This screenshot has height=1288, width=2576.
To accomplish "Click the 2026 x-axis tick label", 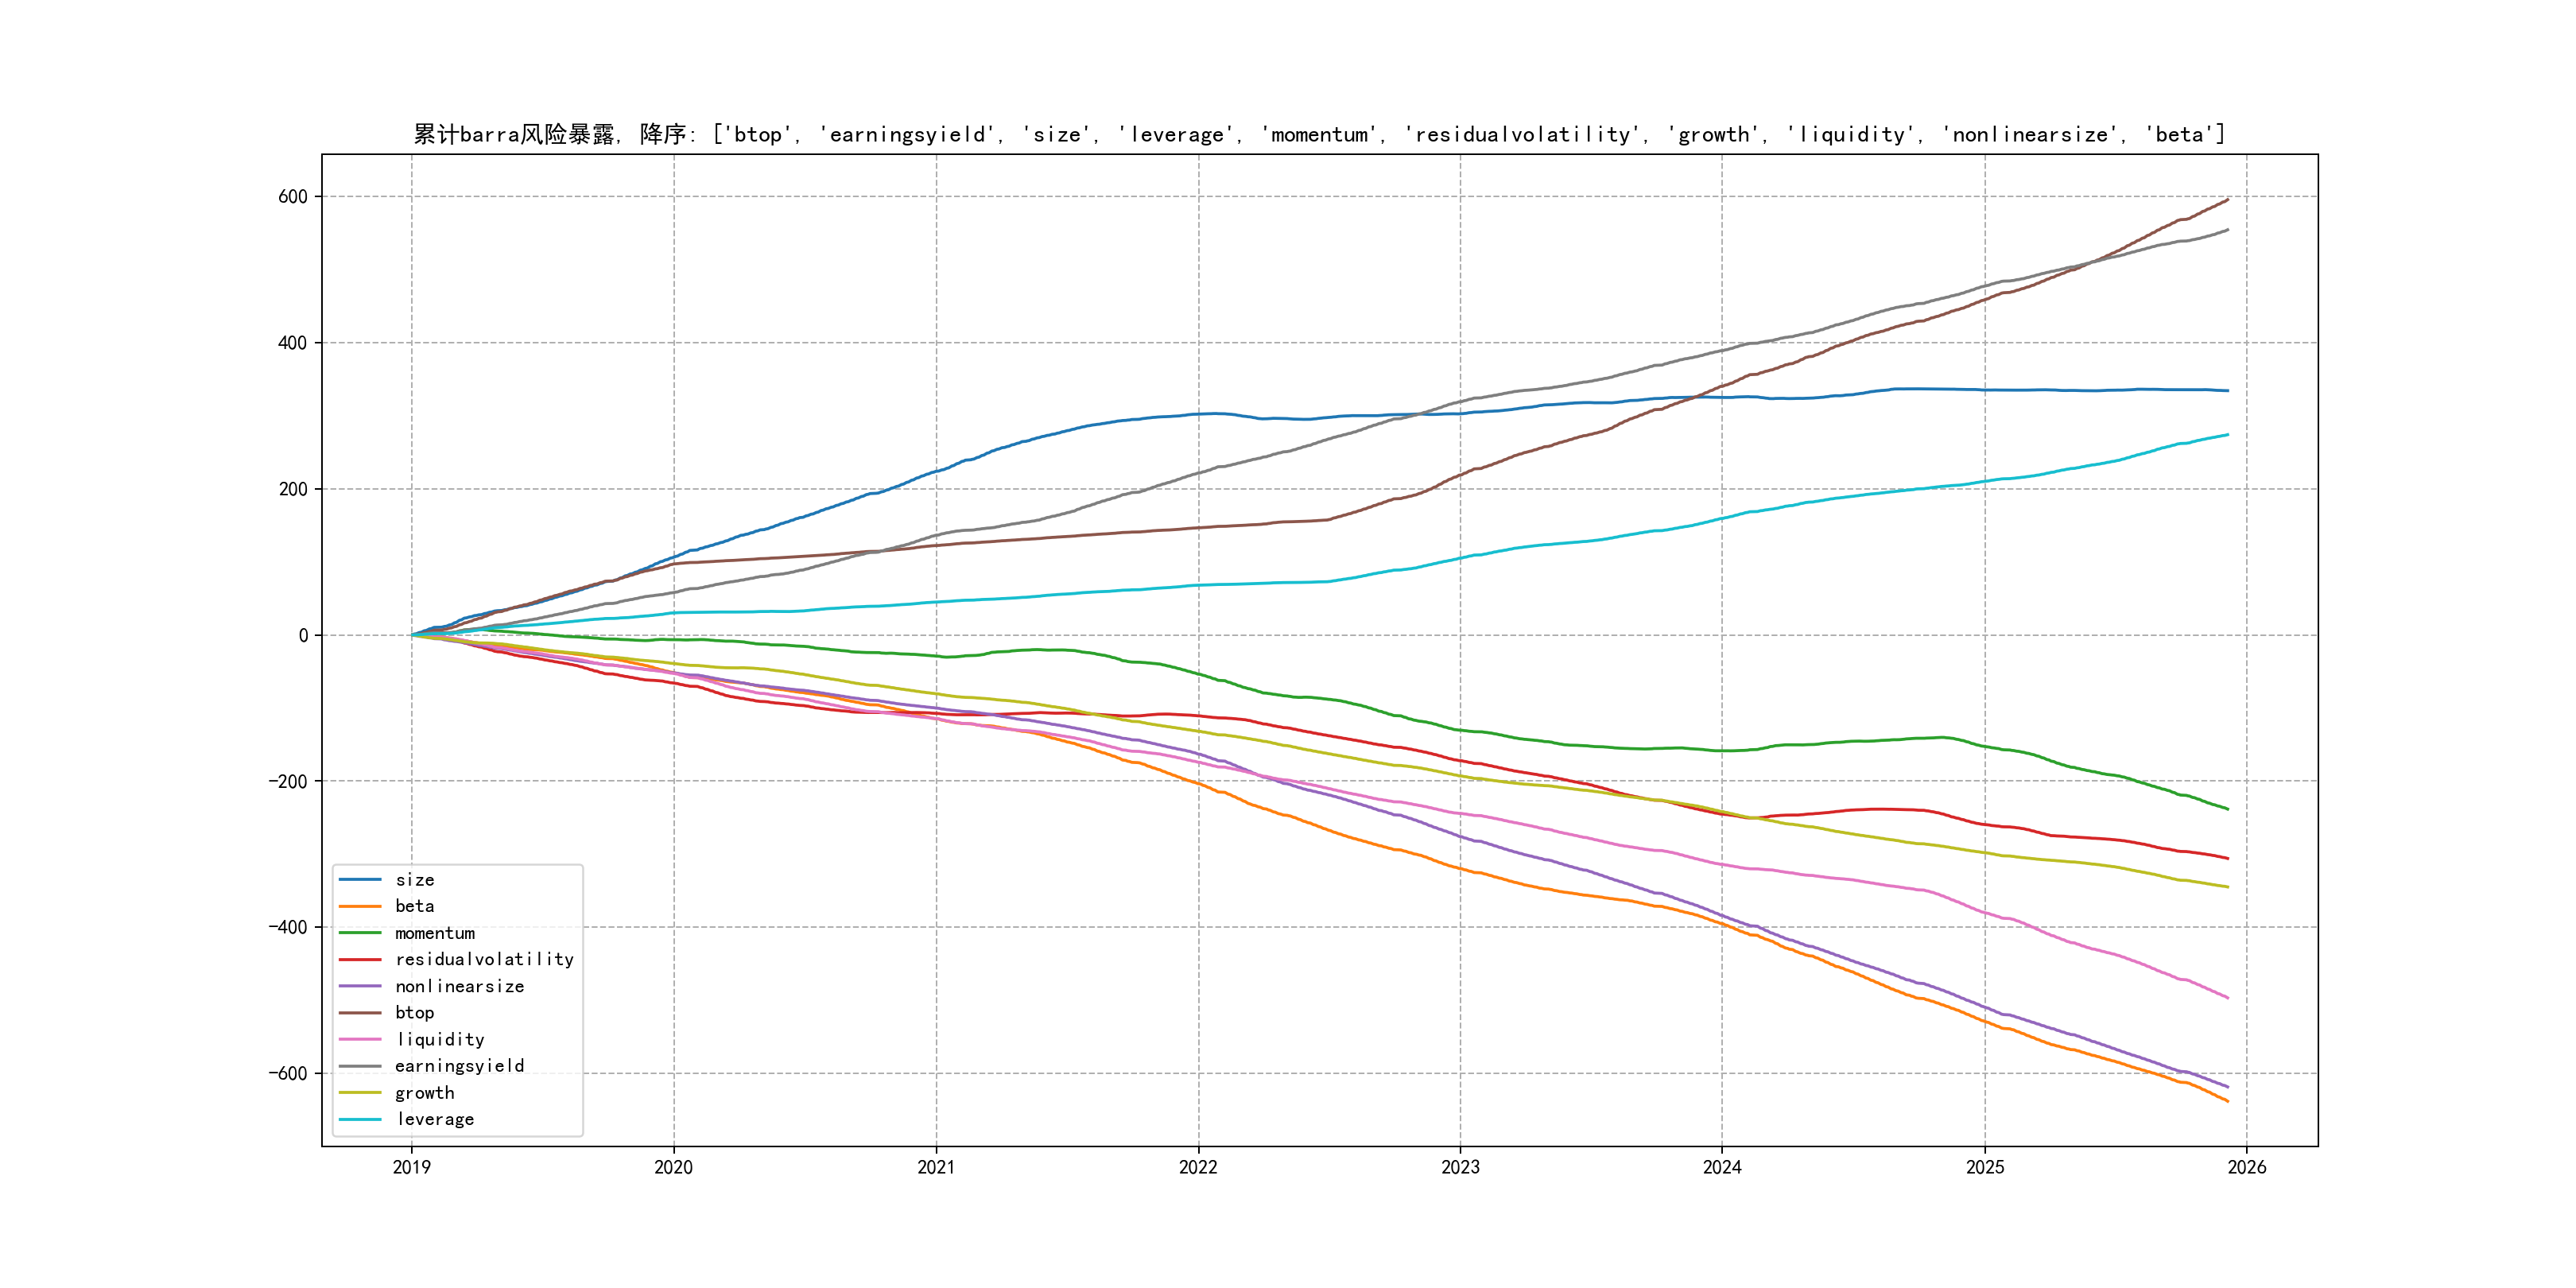I will click(2247, 1167).
